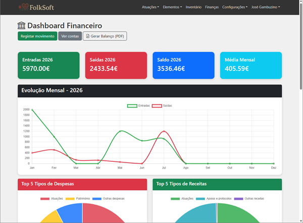Expand the Elementos navigation dropdown

click(x=172, y=7)
